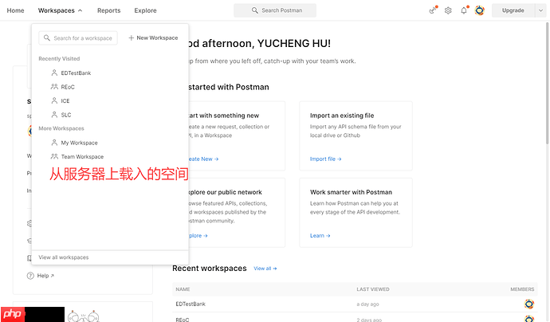Click View all workspaces link

tap(64, 257)
